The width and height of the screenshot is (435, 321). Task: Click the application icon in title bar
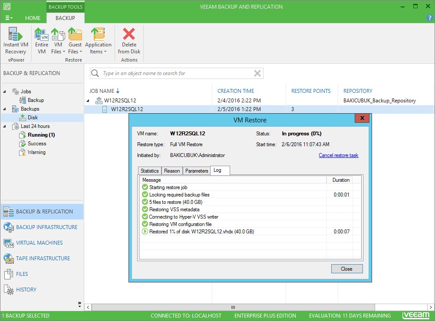[7, 7]
